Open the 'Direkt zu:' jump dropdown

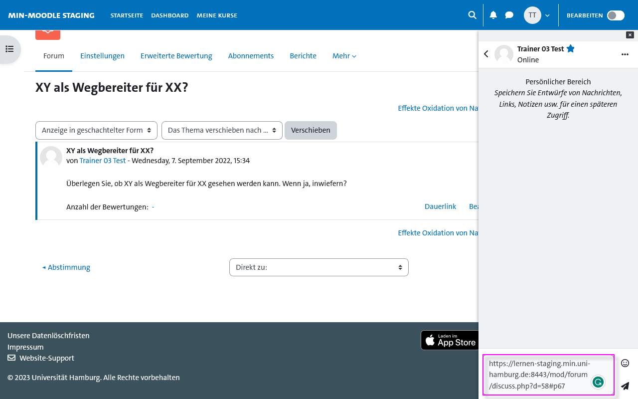[x=319, y=267]
